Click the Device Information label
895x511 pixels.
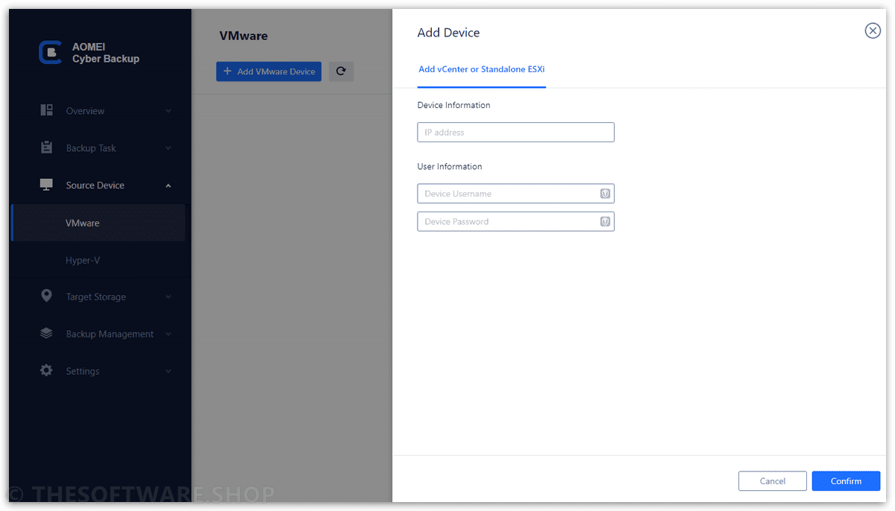(x=453, y=105)
